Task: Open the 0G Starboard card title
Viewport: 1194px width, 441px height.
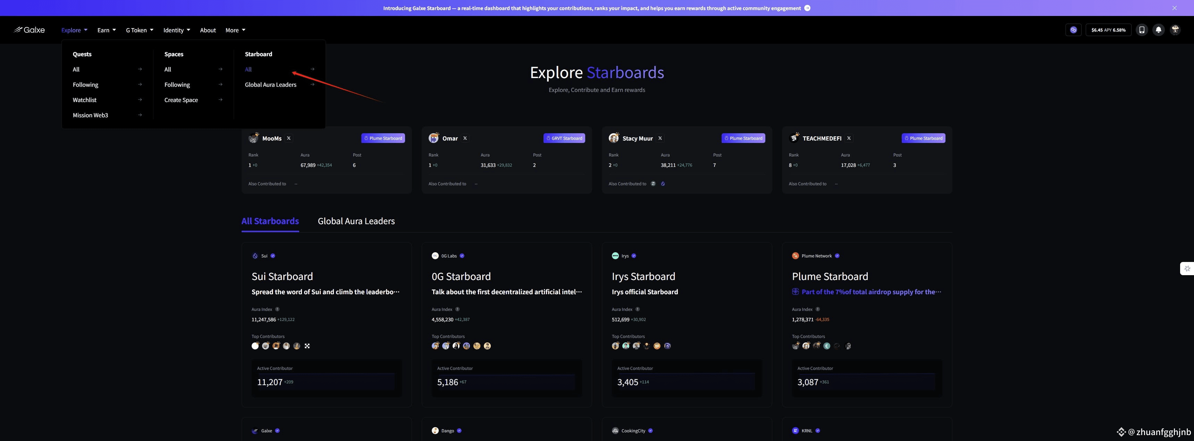Action: click(x=461, y=277)
